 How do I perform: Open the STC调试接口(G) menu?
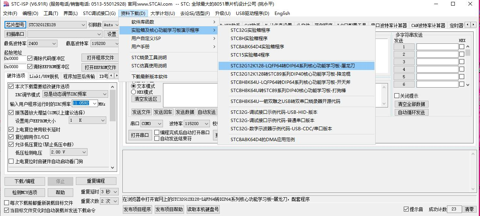click(99, 13)
